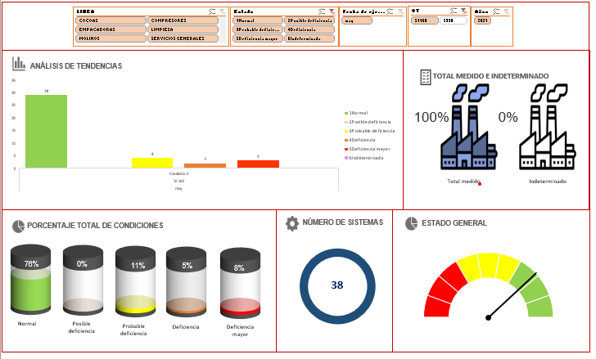Toggle 3Probable deficiencia in the Estado slicer
Viewport: 596px width, 359px height.
258,29
